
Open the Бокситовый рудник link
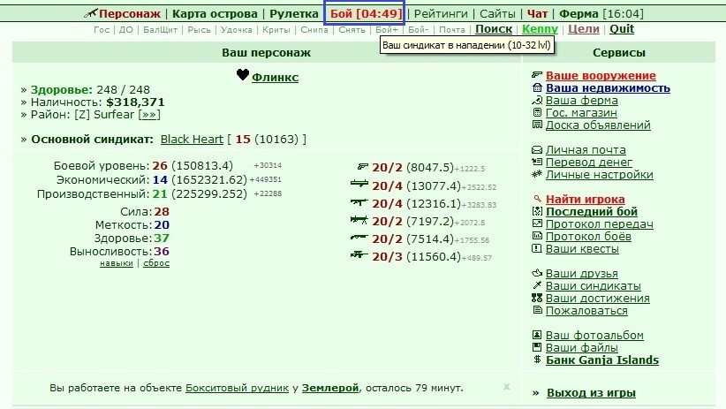pos(237,388)
